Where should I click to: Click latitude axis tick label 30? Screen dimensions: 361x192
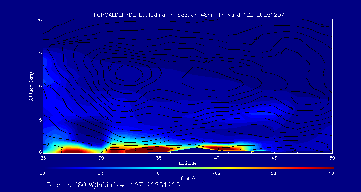click(x=101, y=158)
